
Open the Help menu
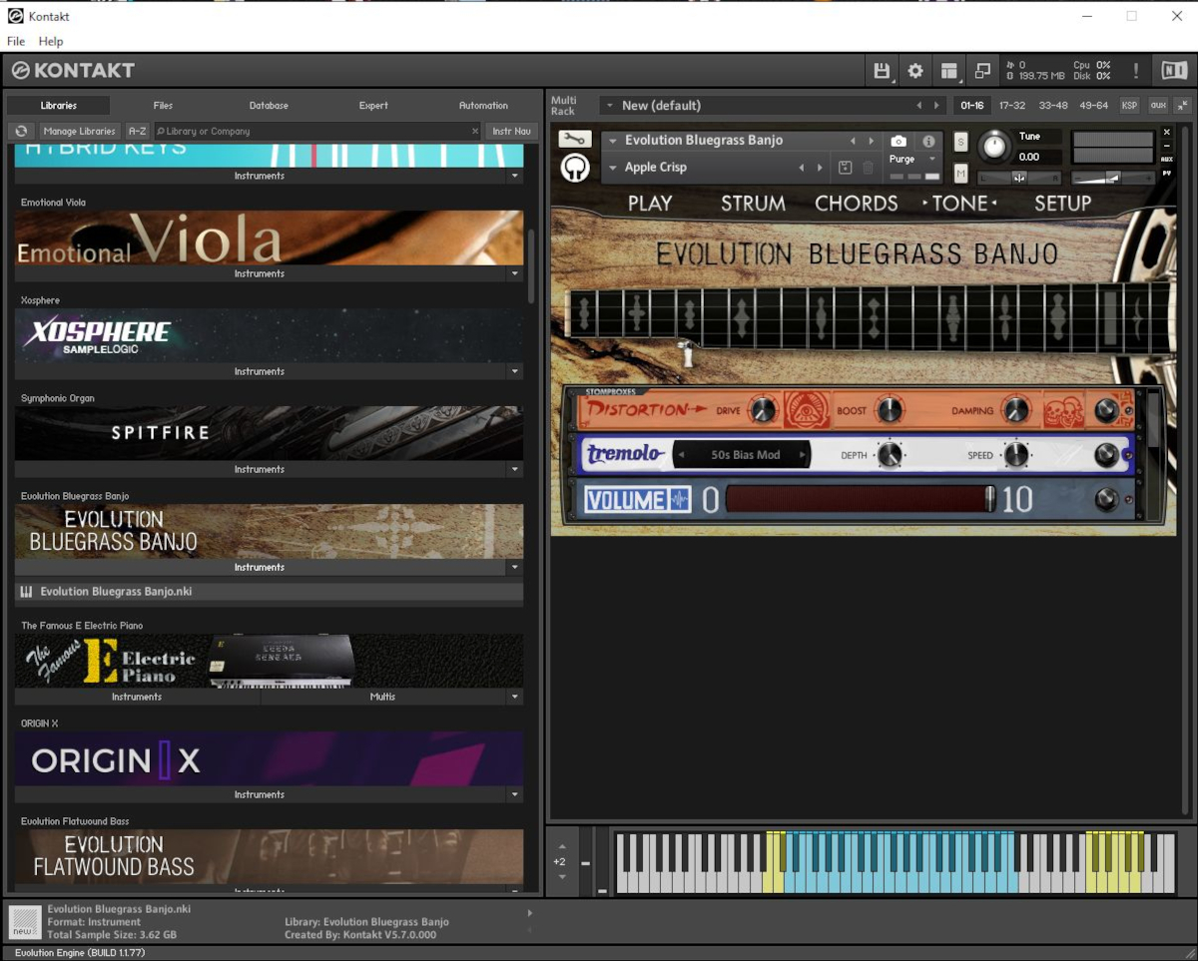click(x=51, y=41)
